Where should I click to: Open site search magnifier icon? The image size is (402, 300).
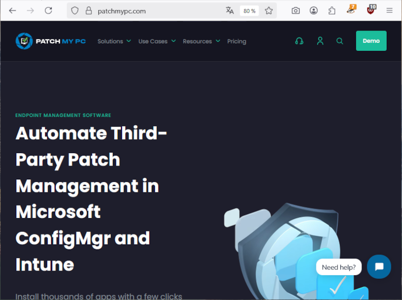340,41
